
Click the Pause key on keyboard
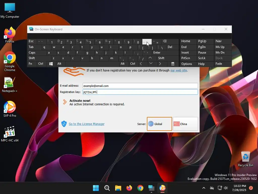[x=205, y=53]
